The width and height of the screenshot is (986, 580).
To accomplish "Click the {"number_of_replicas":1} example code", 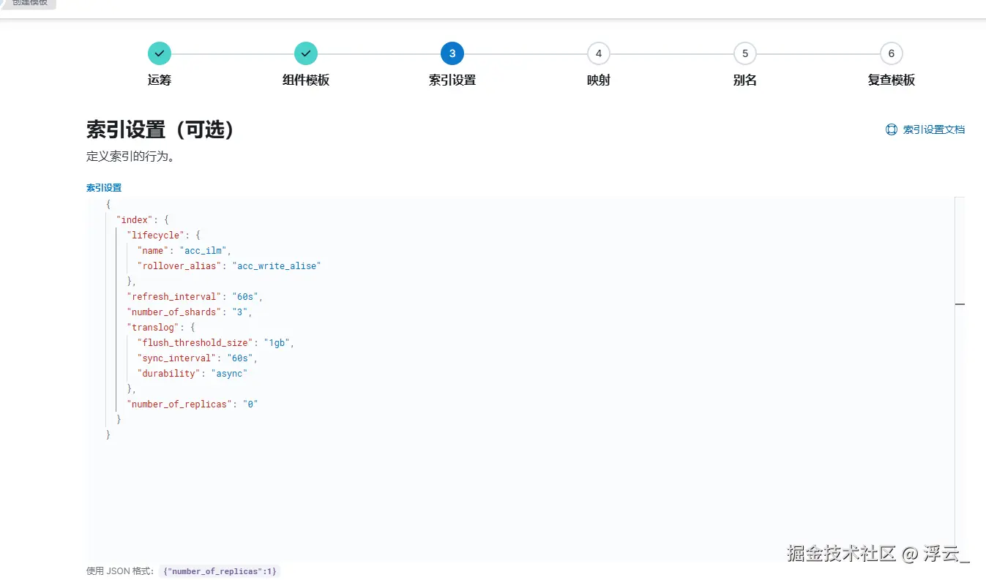I will pos(220,571).
